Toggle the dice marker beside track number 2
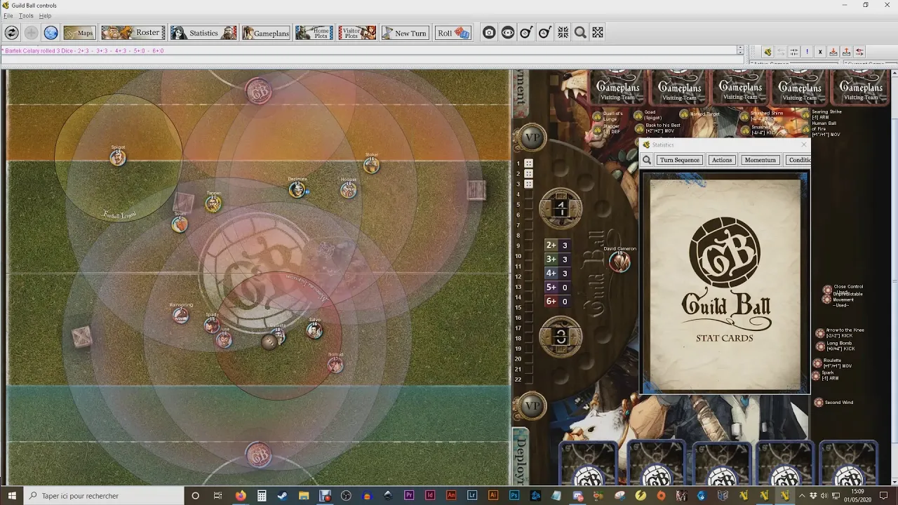This screenshot has height=505, width=898. [528, 174]
